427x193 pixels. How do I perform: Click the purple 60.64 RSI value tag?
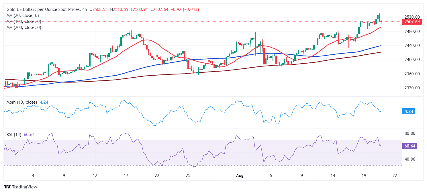410,146
